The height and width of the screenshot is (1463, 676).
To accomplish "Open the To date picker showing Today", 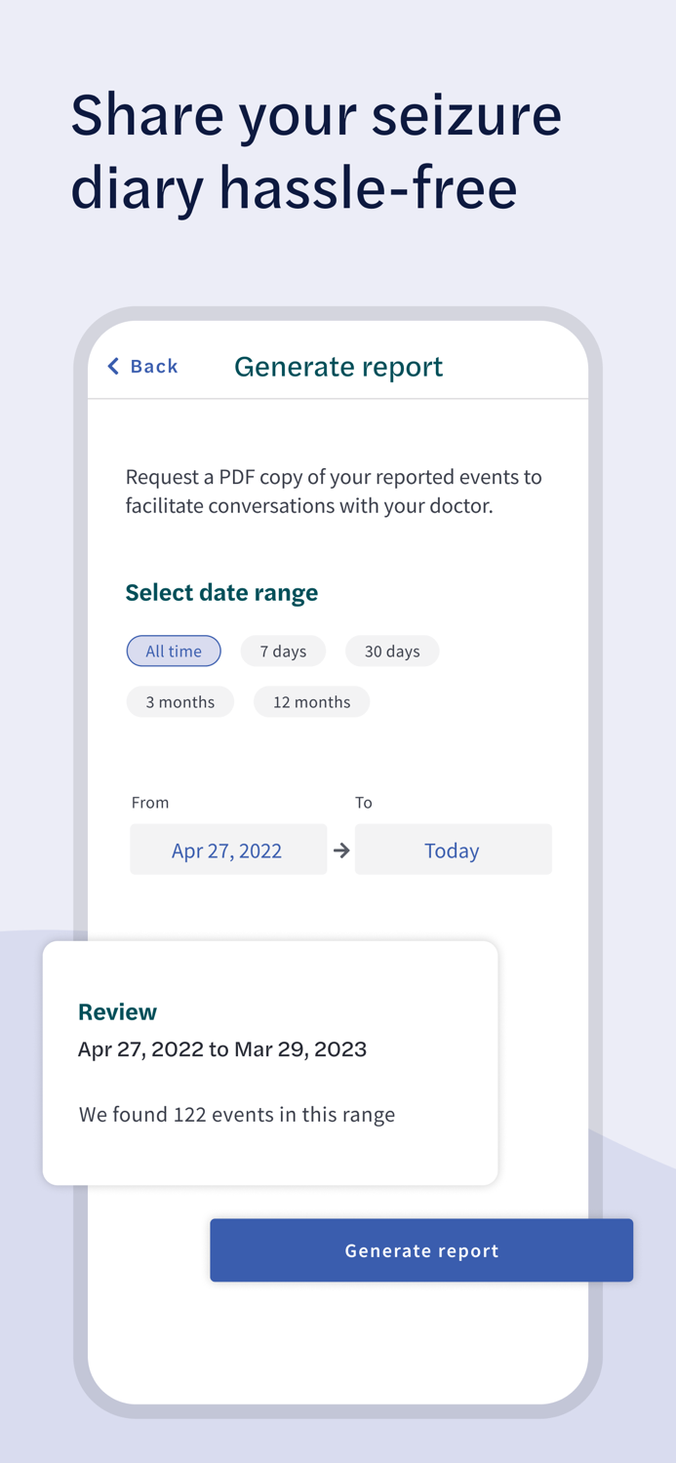I will (453, 850).
